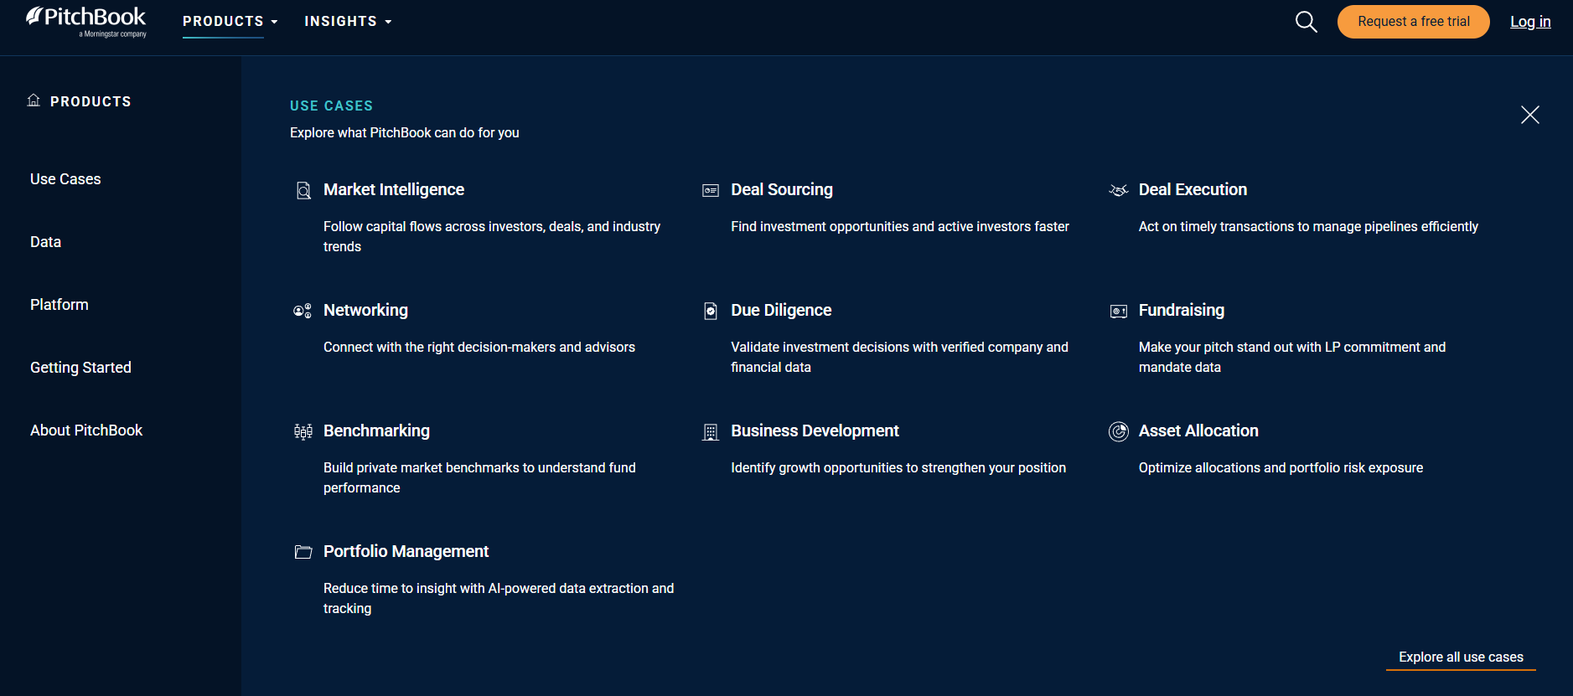
Task: Click the Deal Sourcing icon
Action: (711, 191)
